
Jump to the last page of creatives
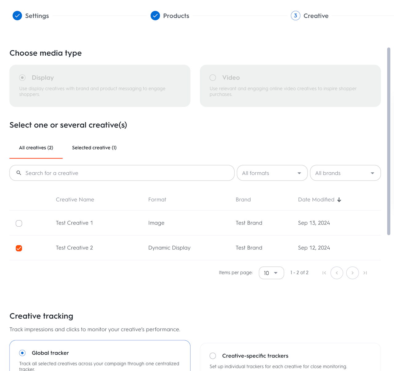(x=365, y=273)
